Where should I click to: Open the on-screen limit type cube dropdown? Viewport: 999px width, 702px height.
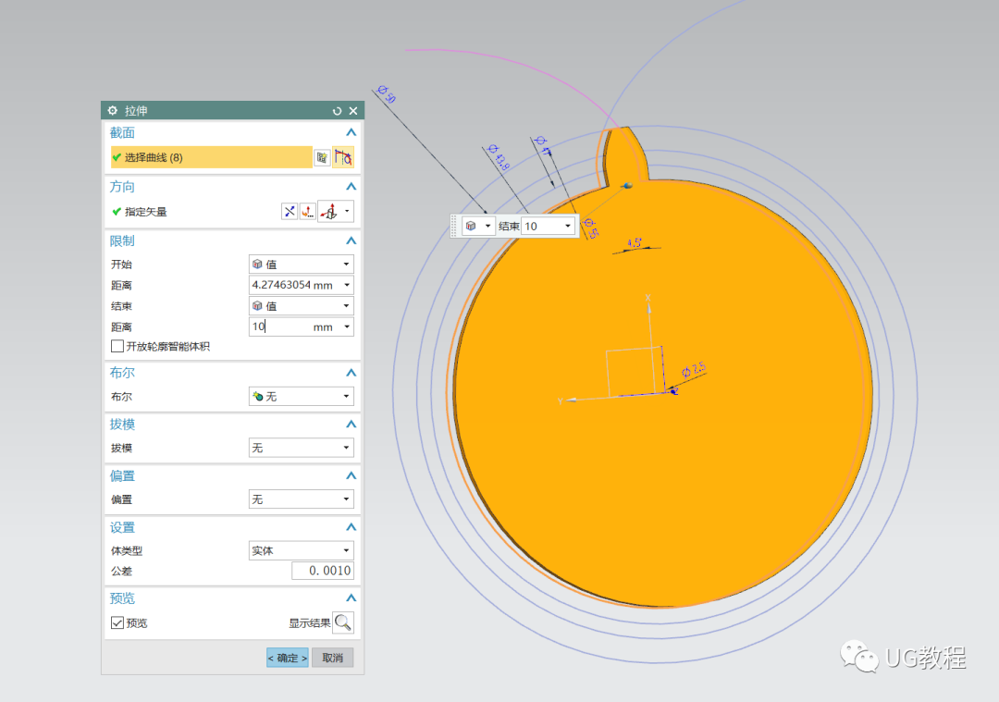pyautogui.click(x=478, y=226)
